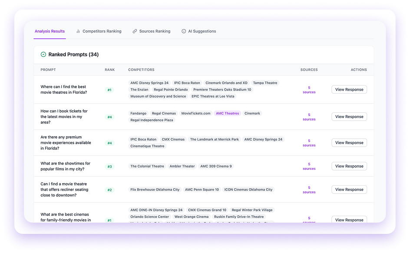Click the highlighted AMC Theatres competitor tag
The height and width of the screenshot is (253, 410).
pos(228,113)
